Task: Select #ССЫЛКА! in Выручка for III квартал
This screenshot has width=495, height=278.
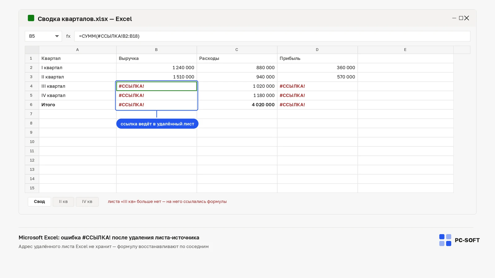Action: (x=157, y=86)
